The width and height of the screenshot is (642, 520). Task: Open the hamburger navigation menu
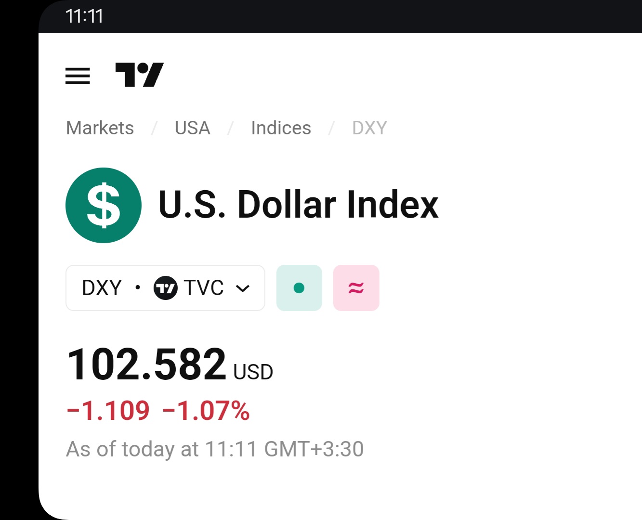click(78, 76)
